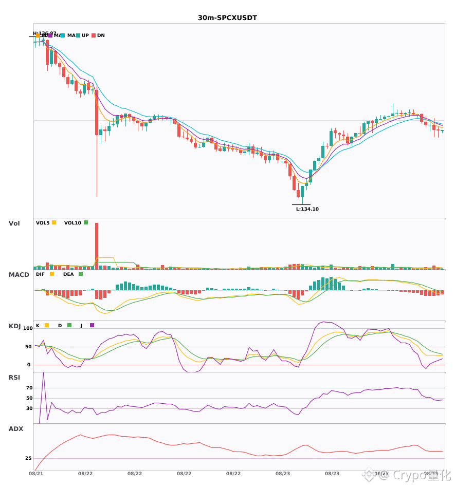Click the purple J legend swatch
This screenshot has width=455, height=488.
coord(92,325)
